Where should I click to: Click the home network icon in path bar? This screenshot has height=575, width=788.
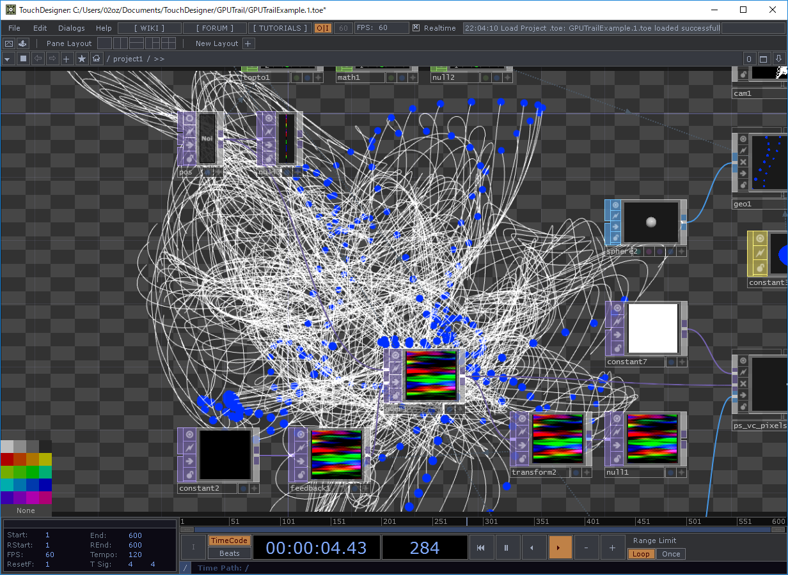[x=97, y=59]
